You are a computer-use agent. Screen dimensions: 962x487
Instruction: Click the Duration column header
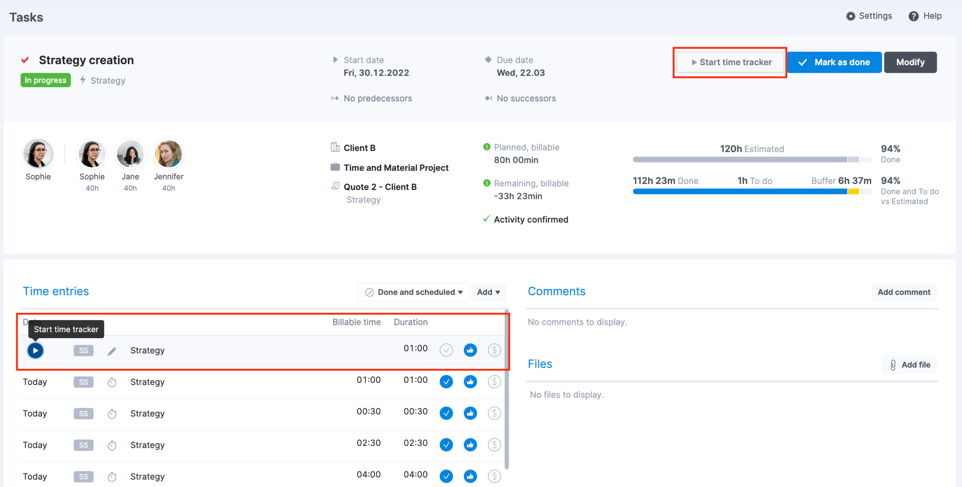coord(410,322)
